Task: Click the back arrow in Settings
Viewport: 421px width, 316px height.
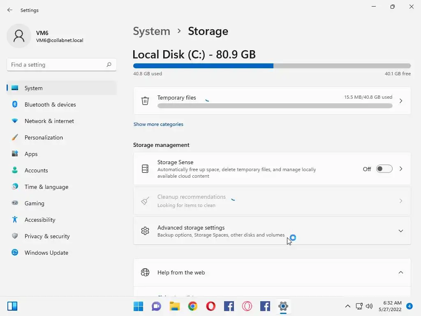Action: pos(10,10)
